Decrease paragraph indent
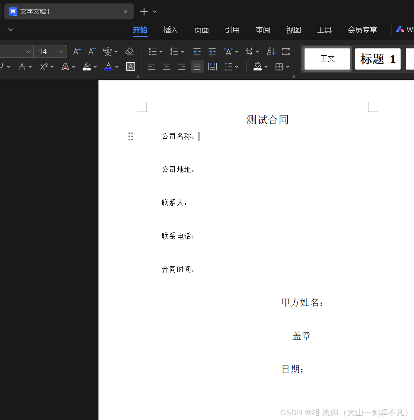Screen dimensions: 414x420 coord(197,51)
